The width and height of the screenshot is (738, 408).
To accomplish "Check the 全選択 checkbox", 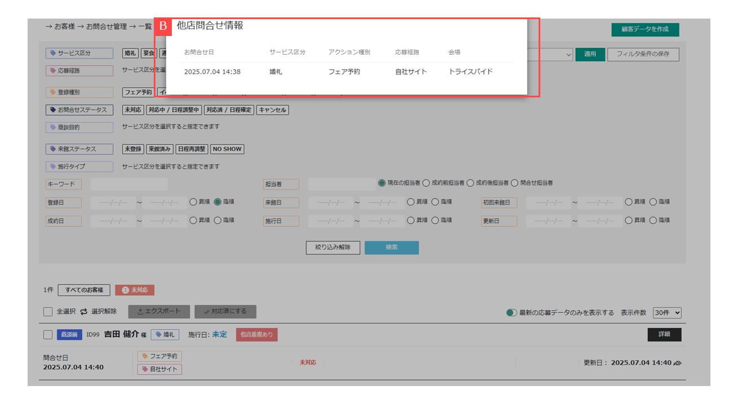I will (48, 312).
